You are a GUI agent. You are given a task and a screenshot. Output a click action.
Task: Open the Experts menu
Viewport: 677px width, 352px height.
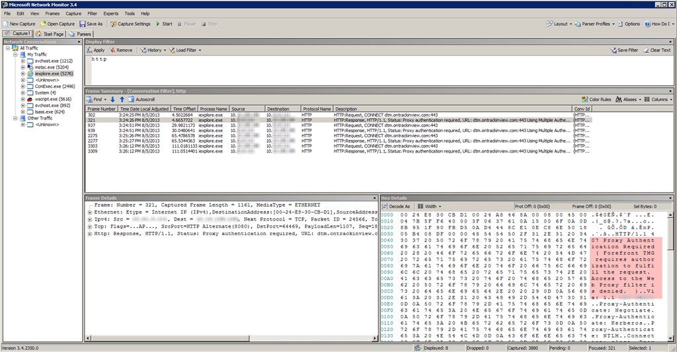tap(111, 13)
